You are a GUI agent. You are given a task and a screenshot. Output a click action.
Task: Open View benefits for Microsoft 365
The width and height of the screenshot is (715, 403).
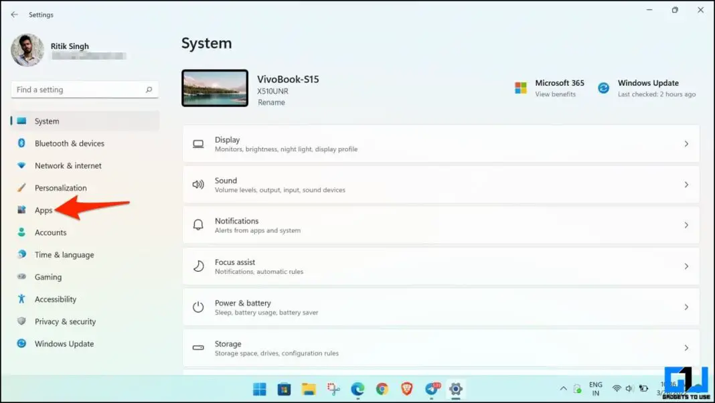[x=556, y=94]
